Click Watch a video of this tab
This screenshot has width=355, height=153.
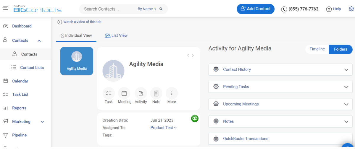[82, 22]
